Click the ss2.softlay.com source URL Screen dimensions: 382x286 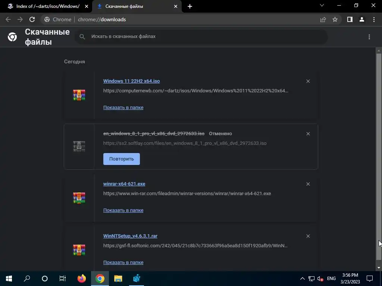(185, 143)
